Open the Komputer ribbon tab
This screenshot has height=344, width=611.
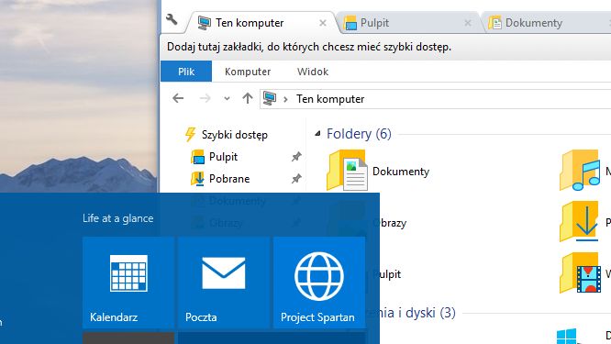pyautogui.click(x=248, y=72)
